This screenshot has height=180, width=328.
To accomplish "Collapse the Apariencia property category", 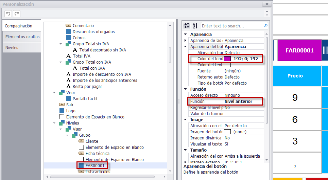I will coord(185,35).
